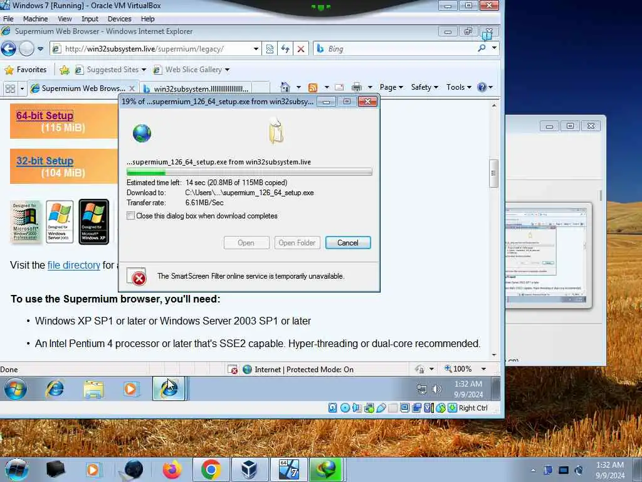Click VirtualBox hard disk status icon
The image size is (642, 482).
(332, 408)
